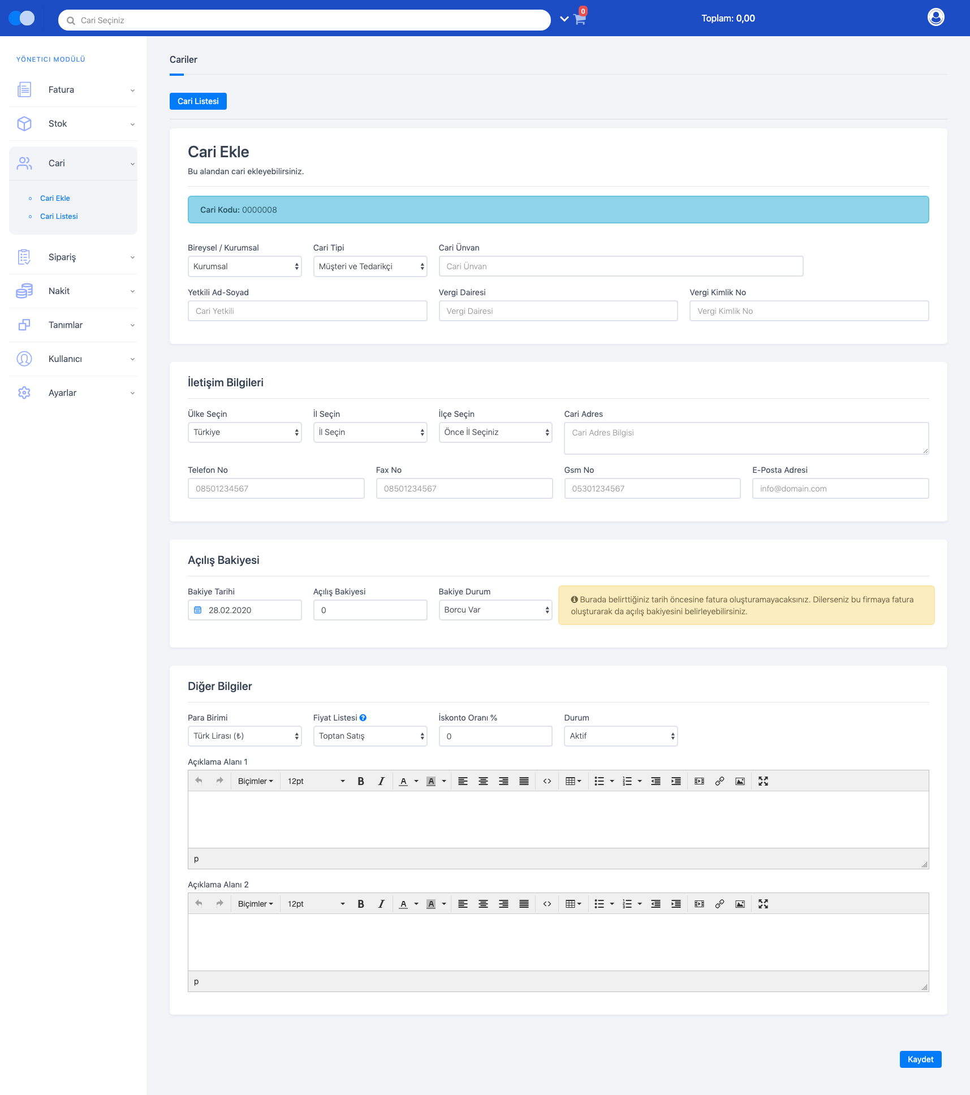Open font size 12pt selector in Açıklama Alanı 1

click(316, 781)
